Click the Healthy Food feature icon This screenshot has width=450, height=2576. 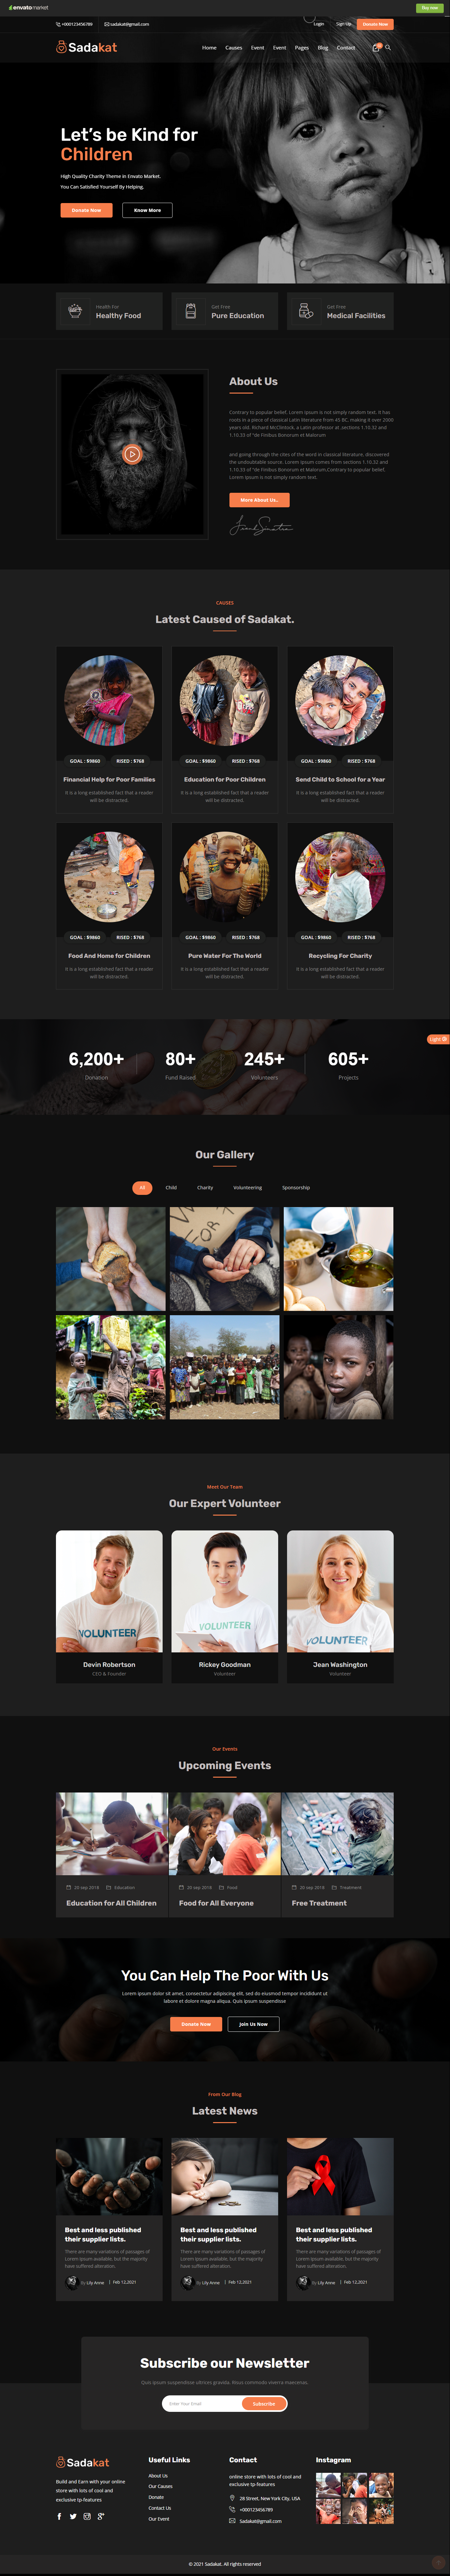75,311
